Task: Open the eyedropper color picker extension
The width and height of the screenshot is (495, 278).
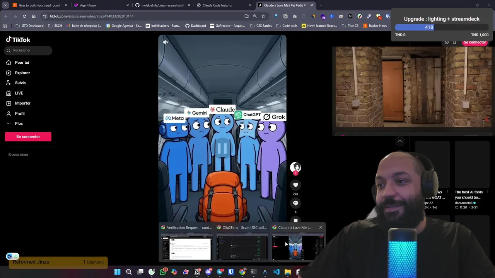Action: (369, 16)
